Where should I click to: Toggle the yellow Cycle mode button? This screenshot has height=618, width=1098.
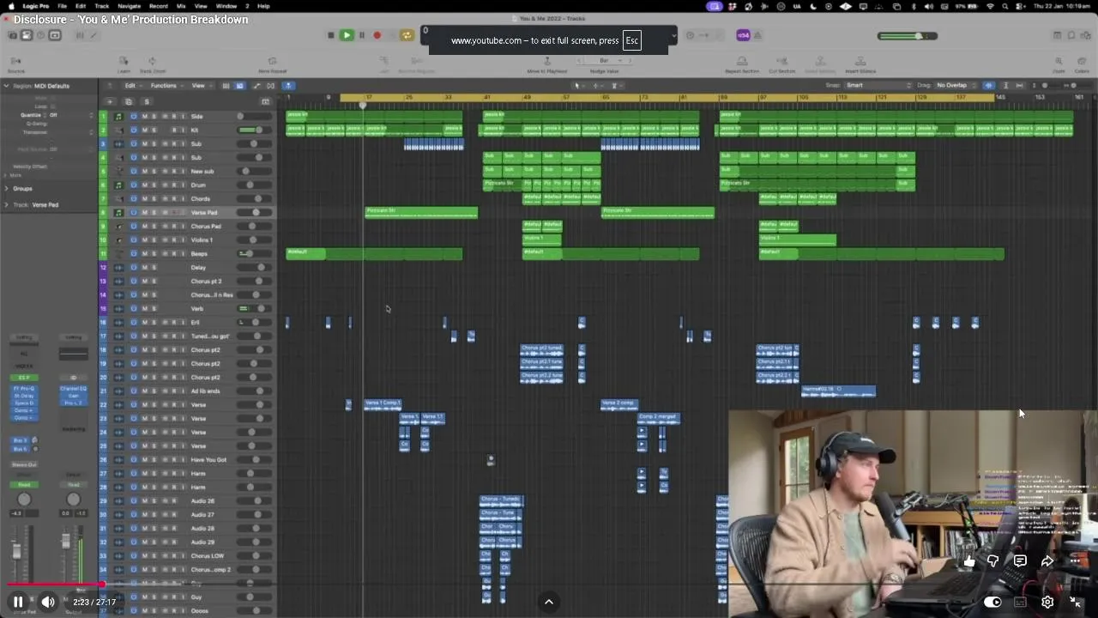pos(407,35)
